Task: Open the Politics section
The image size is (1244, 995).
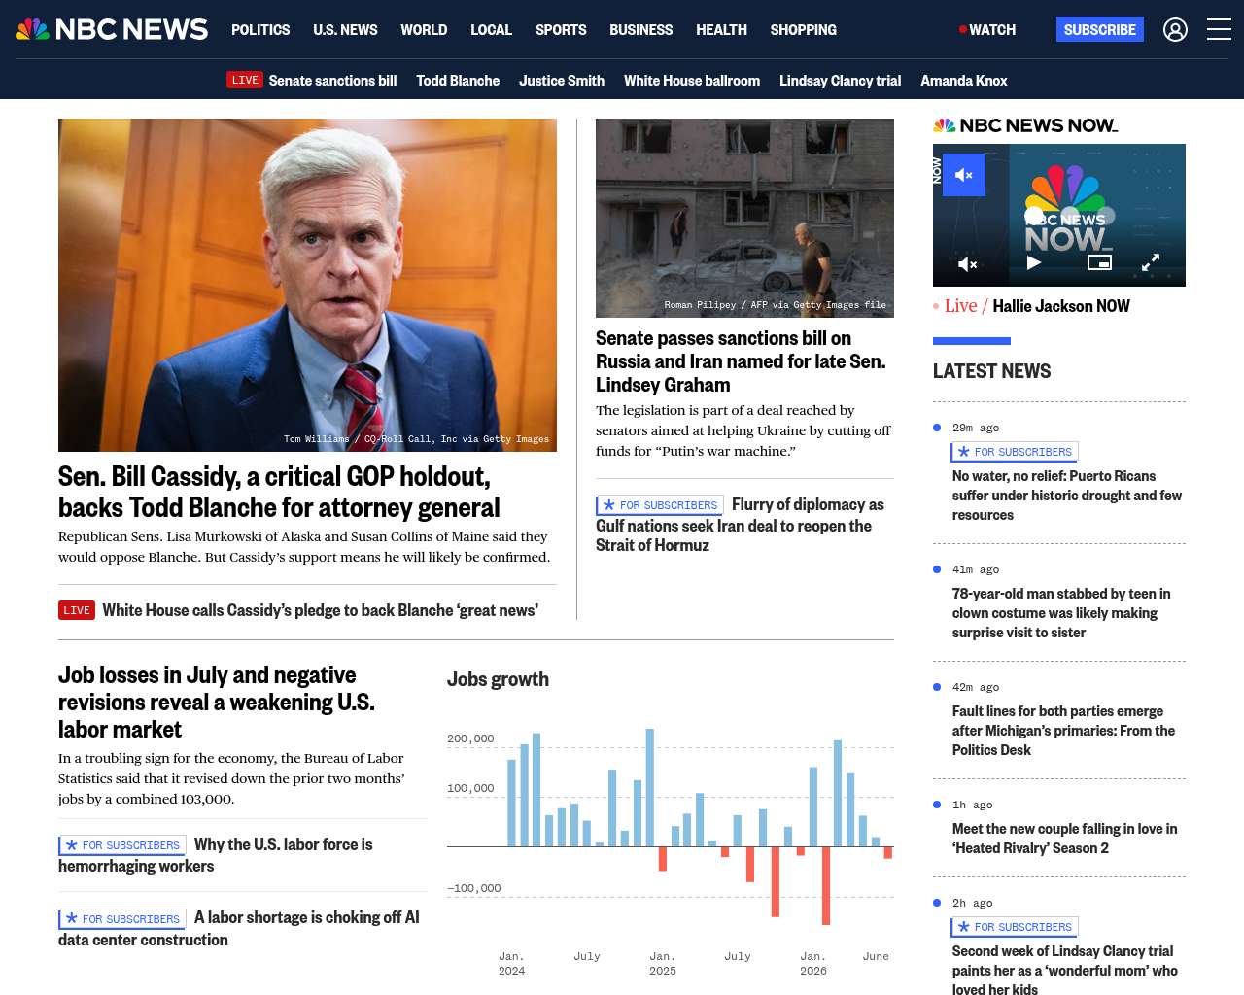Action: [x=260, y=30]
